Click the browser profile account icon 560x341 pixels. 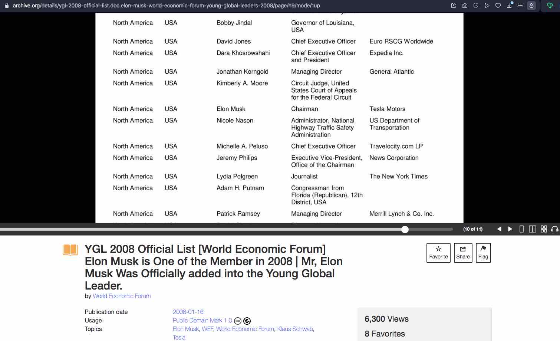tap(531, 6)
